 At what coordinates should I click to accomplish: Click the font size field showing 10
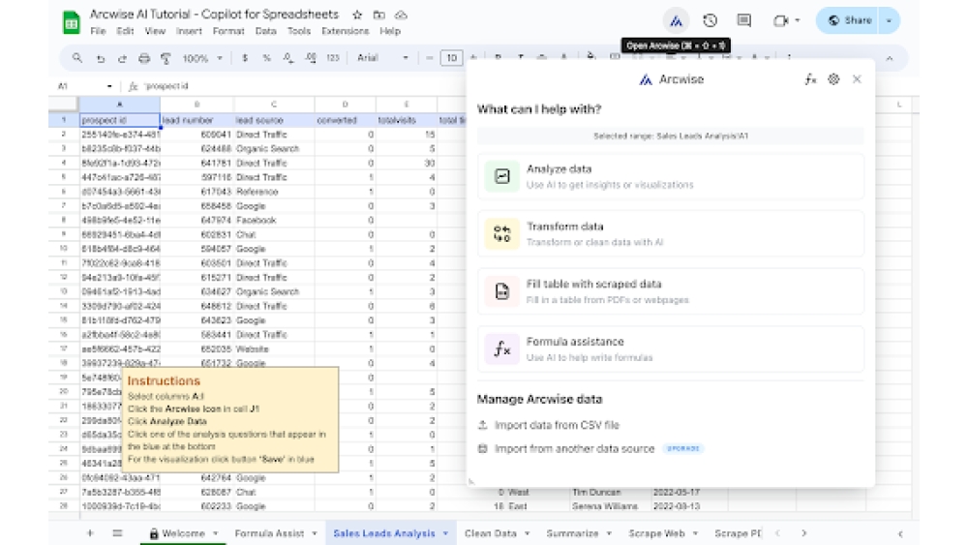coord(451,58)
